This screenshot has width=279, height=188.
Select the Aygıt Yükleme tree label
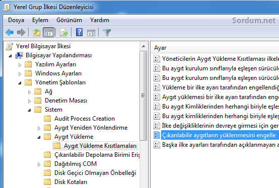click(74, 137)
